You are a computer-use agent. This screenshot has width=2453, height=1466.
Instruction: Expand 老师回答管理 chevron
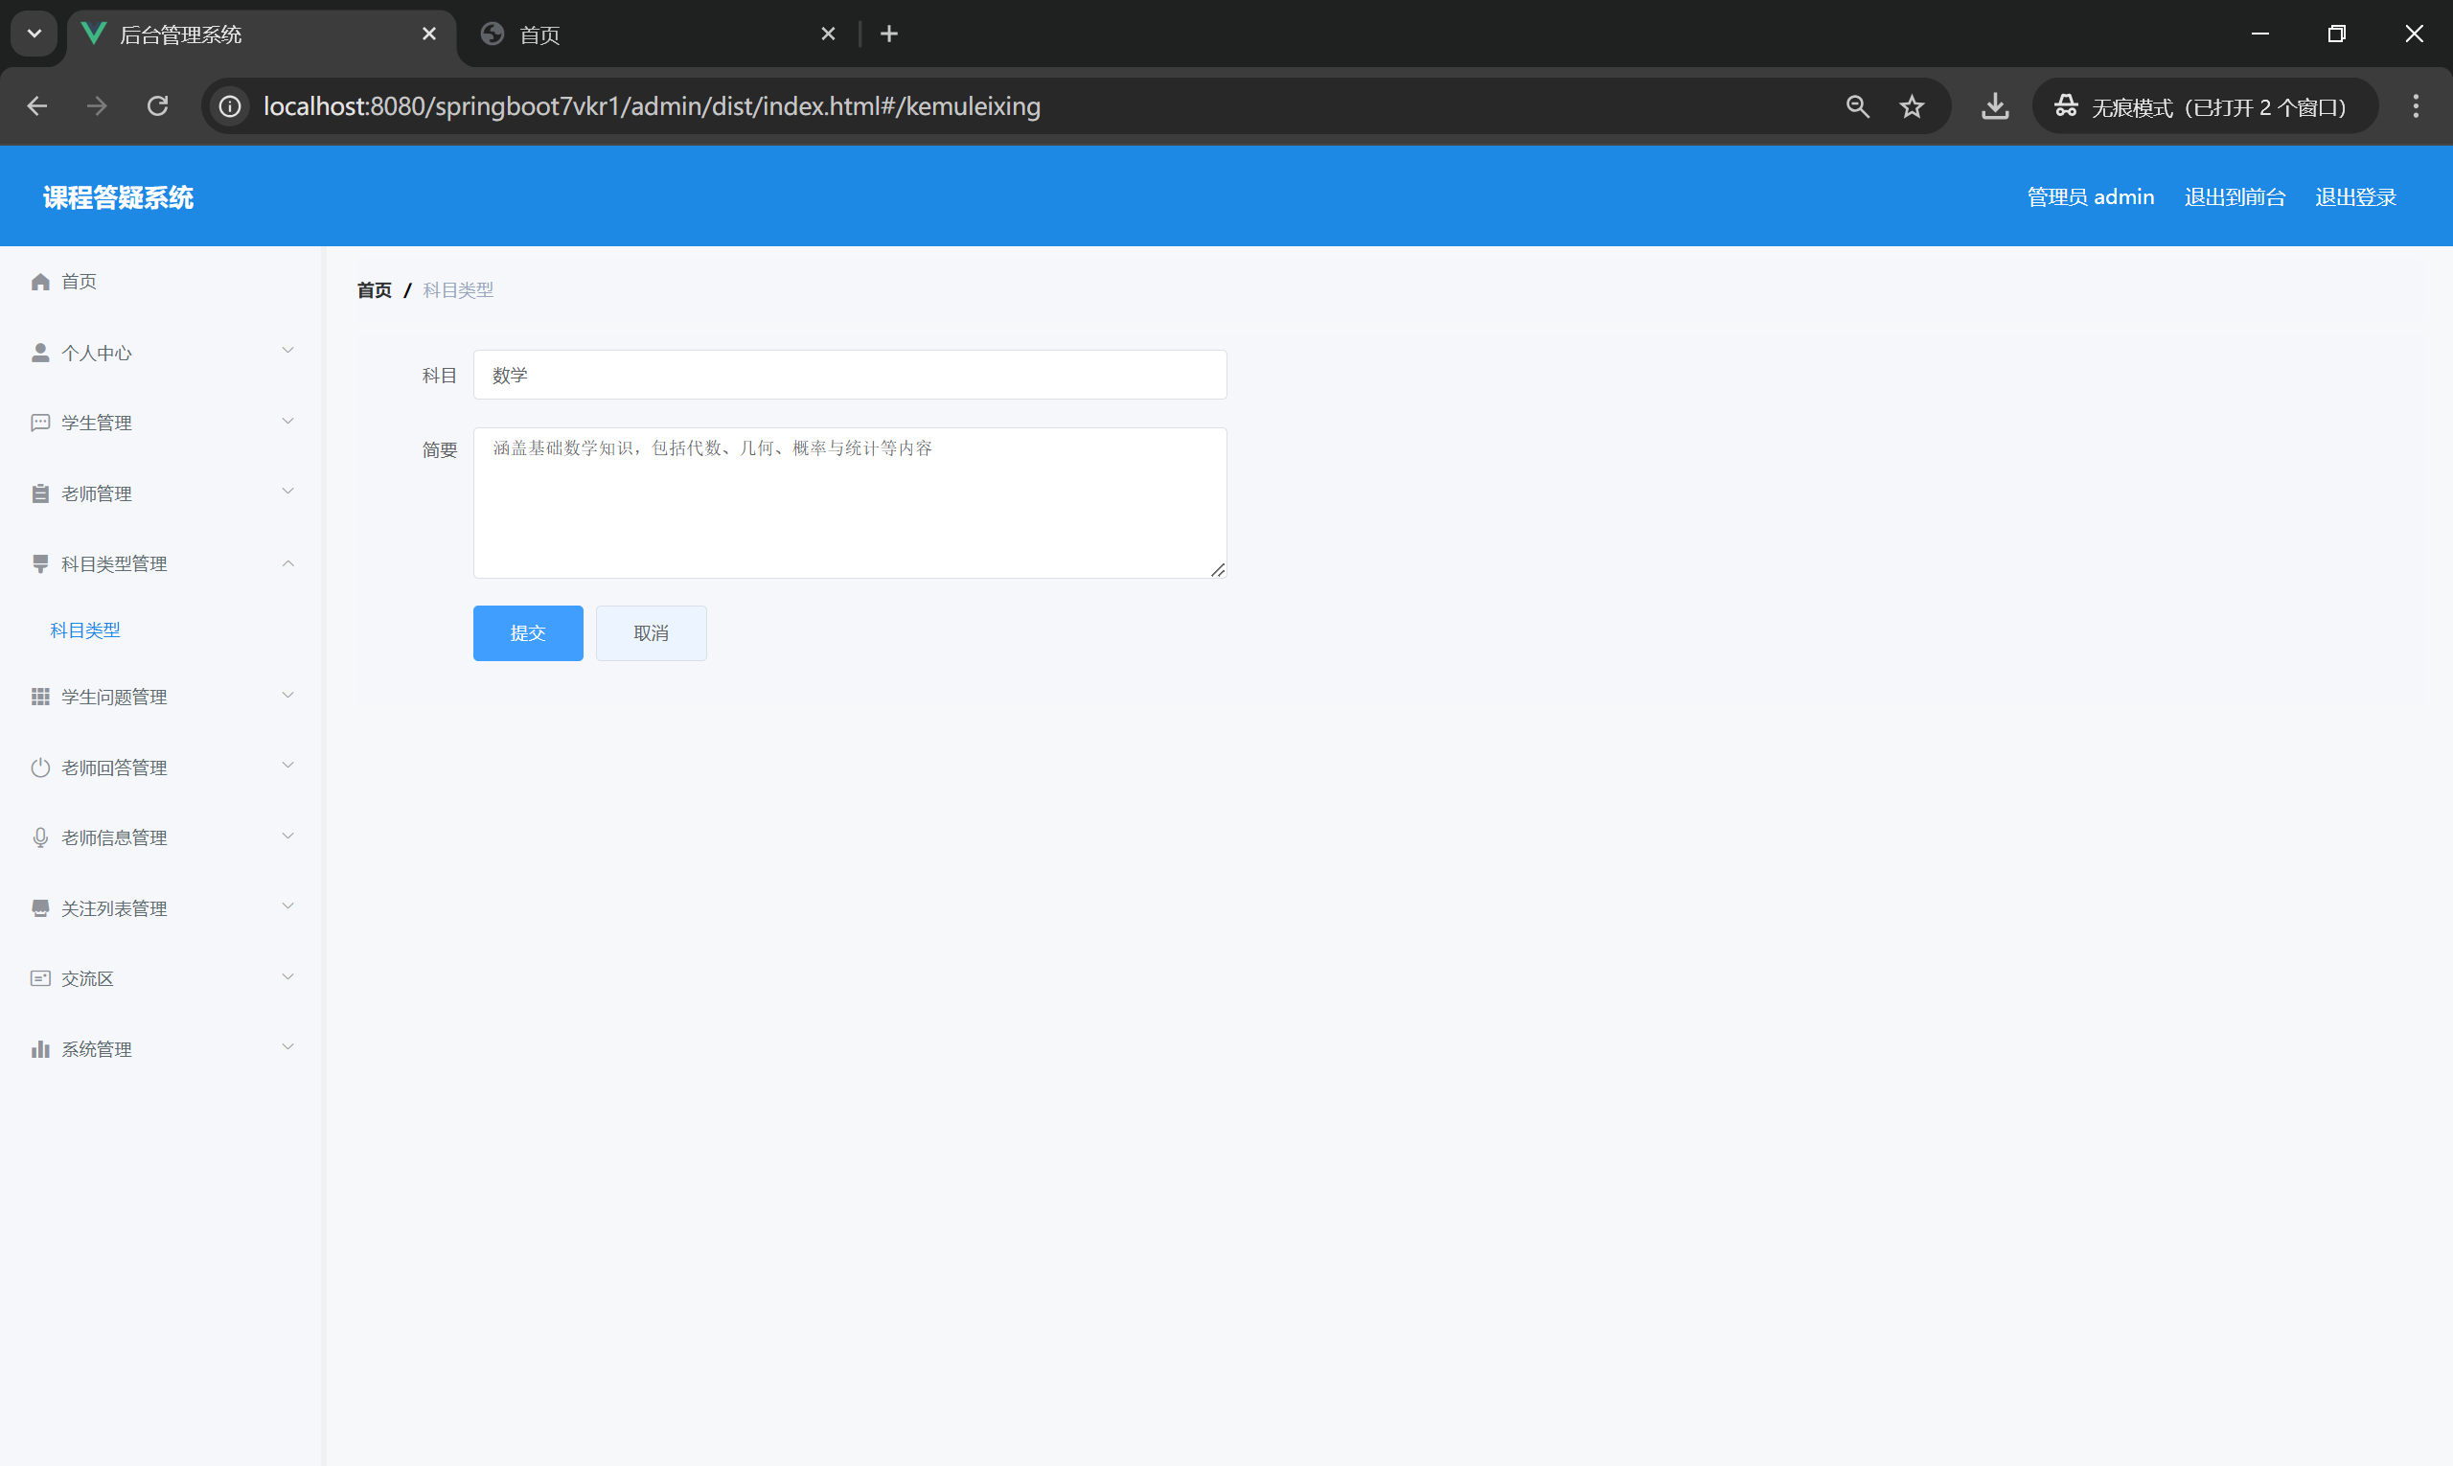click(x=288, y=766)
